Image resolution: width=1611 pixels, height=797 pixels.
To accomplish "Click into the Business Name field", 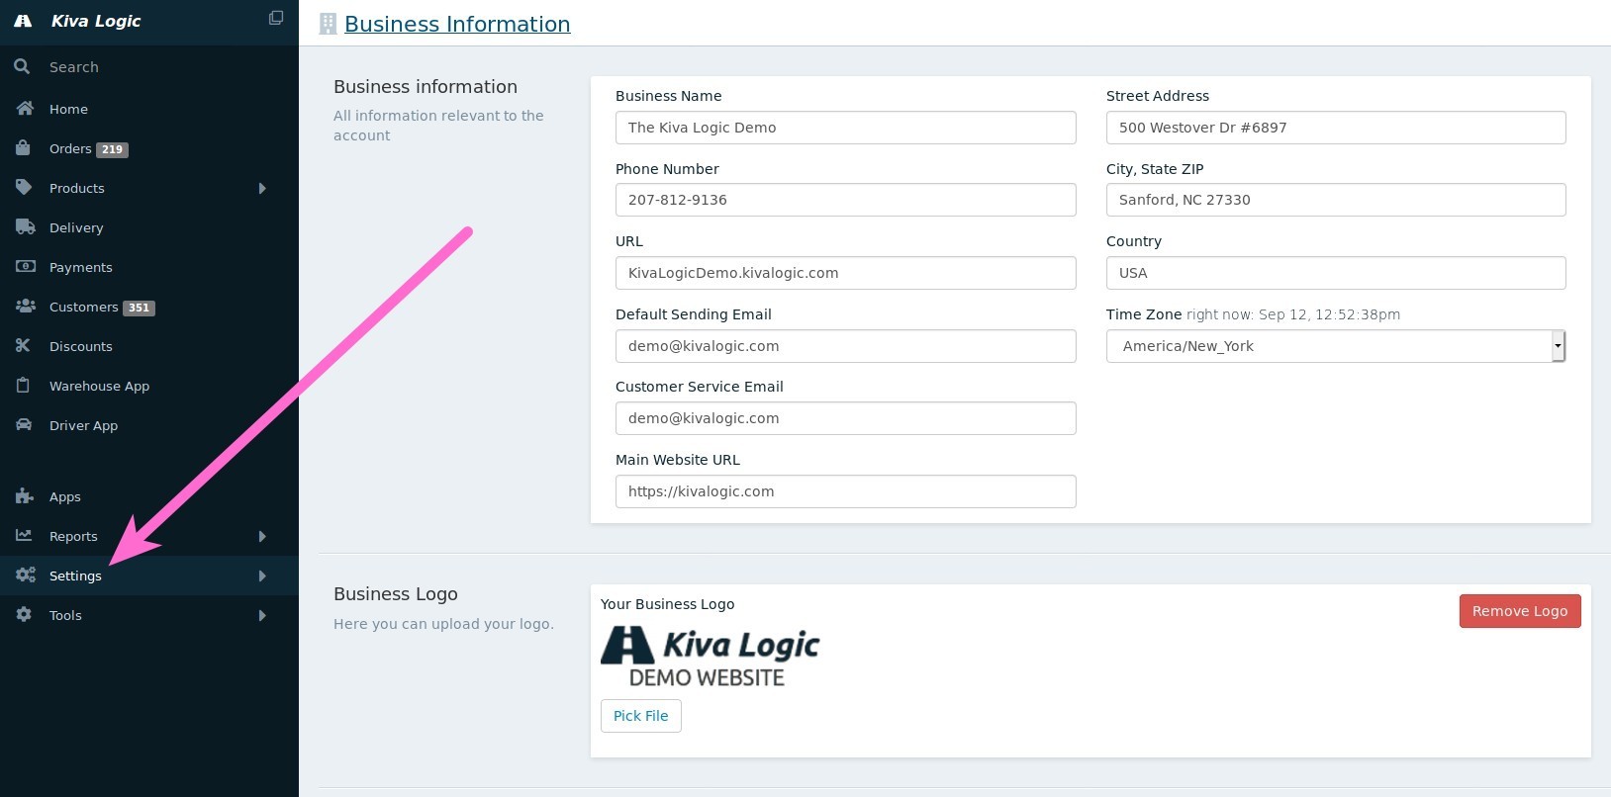I will pyautogui.click(x=846, y=128).
